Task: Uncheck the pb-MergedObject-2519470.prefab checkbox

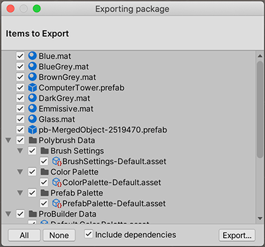Action: coord(20,129)
